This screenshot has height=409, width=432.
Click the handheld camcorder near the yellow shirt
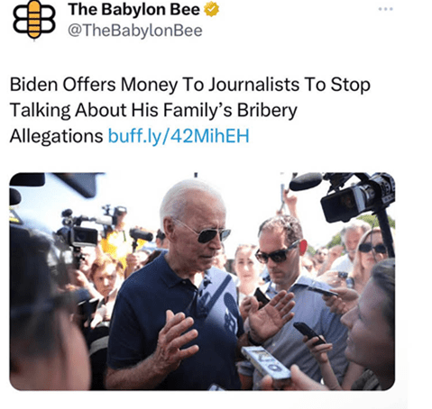[81, 231]
